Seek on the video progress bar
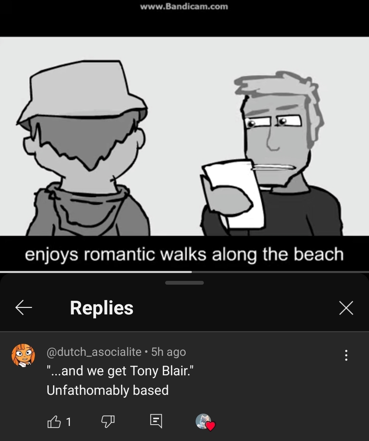The height and width of the screenshot is (441, 369). (x=184, y=272)
